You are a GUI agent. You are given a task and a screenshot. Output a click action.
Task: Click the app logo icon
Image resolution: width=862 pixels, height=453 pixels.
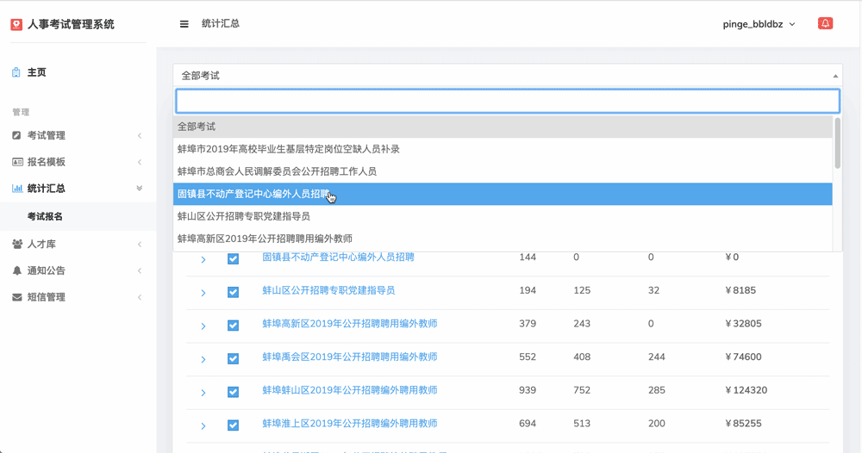pyautogui.click(x=16, y=24)
